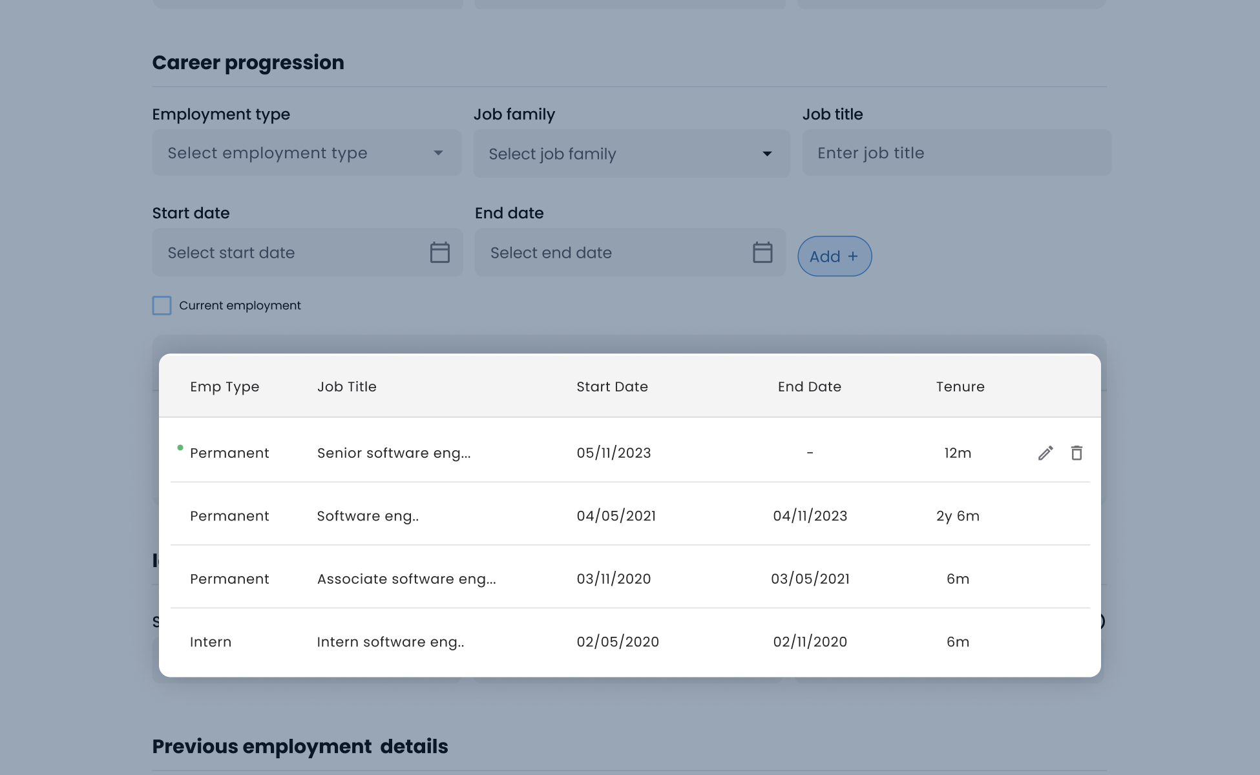Open the calendar picker for Start date

pos(440,253)
